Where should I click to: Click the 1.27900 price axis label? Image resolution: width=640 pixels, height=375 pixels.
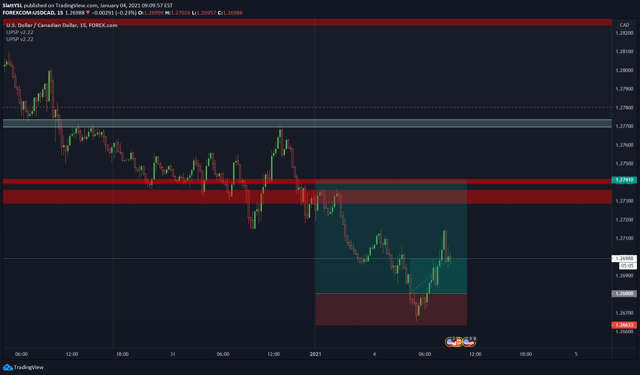point(624,89)
